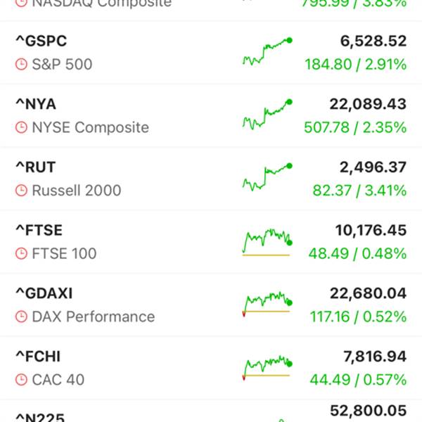Tap the DAX change value 117.16 / 0.52%
The height and width of the screenshot is (422, 422).
click(x=357, y=316)
